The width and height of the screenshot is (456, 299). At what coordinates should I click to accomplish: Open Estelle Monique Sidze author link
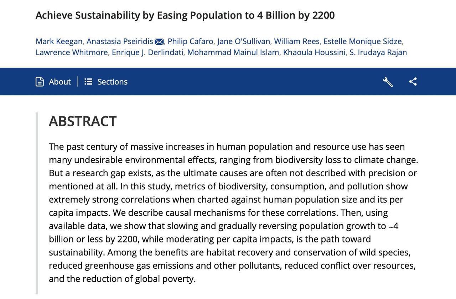363,41
